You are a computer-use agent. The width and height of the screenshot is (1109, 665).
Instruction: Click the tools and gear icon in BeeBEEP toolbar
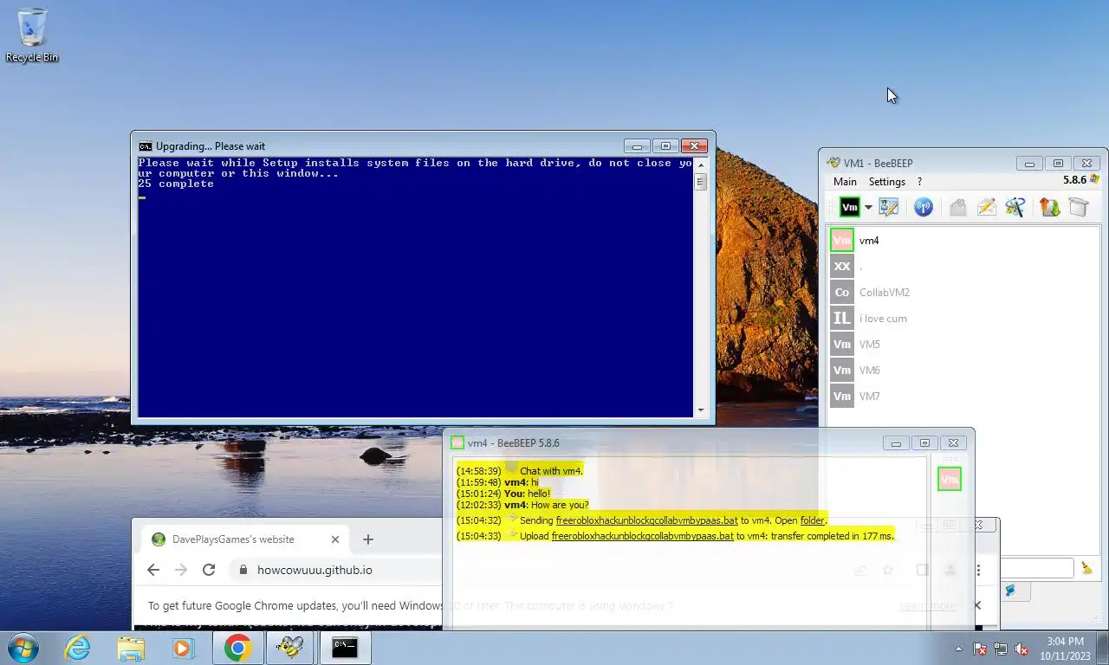tap(1015, 207)
